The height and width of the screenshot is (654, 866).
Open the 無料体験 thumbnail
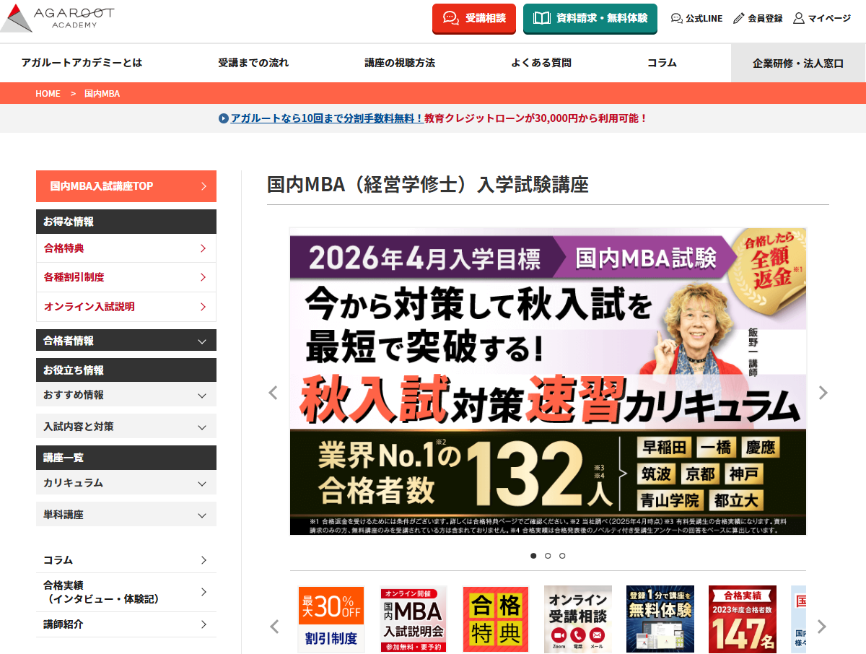(x=660, y=619)
